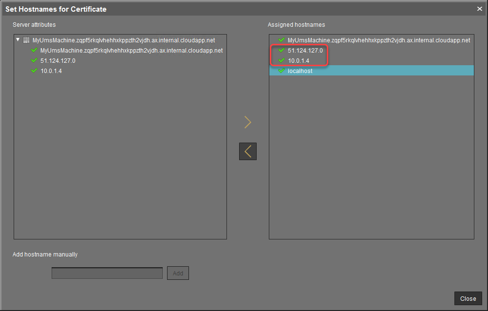Select 10.0.1.4 in Server attributes list
The image size is (488, 311).
(x=51, y=71)
